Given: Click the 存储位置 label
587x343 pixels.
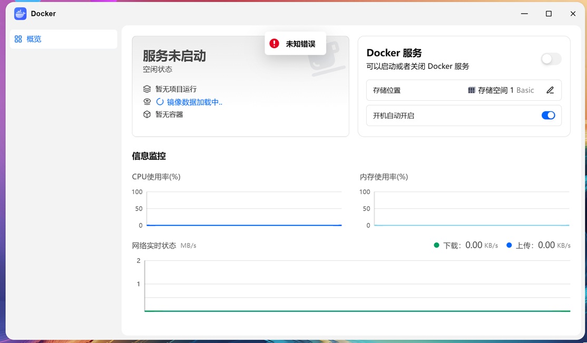Looking at the screenshot, I should (387, 90).
